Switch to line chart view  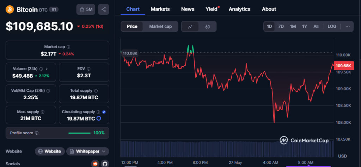pos(190,27)
